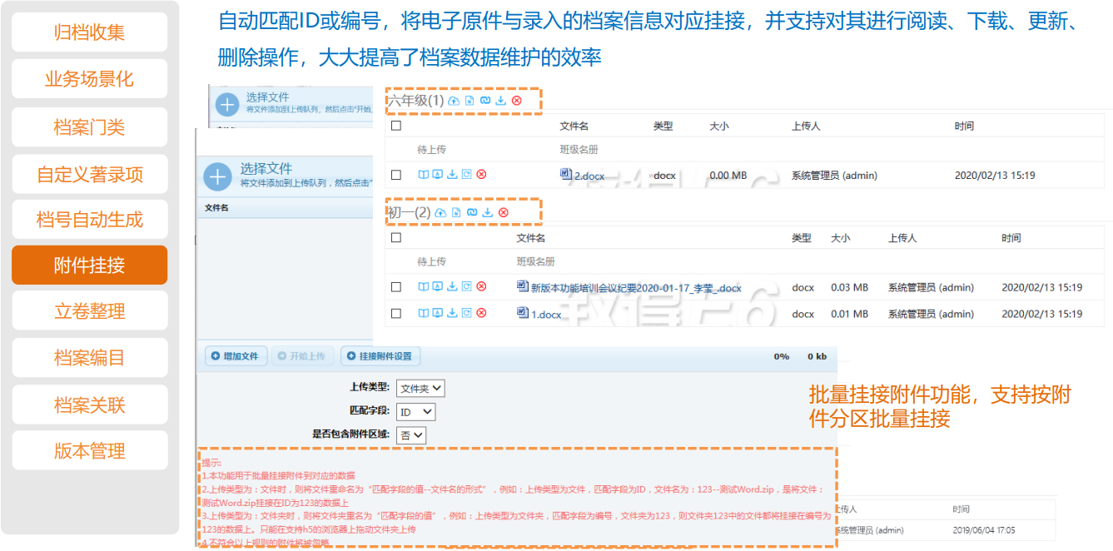Click the 增加文件 button

point(234,356)
